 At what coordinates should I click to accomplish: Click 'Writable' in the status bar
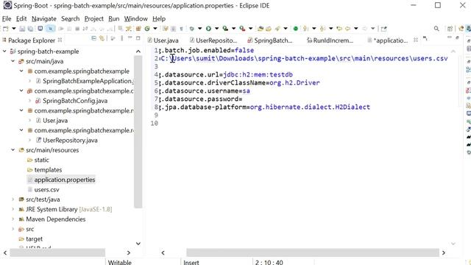point(120,262)
